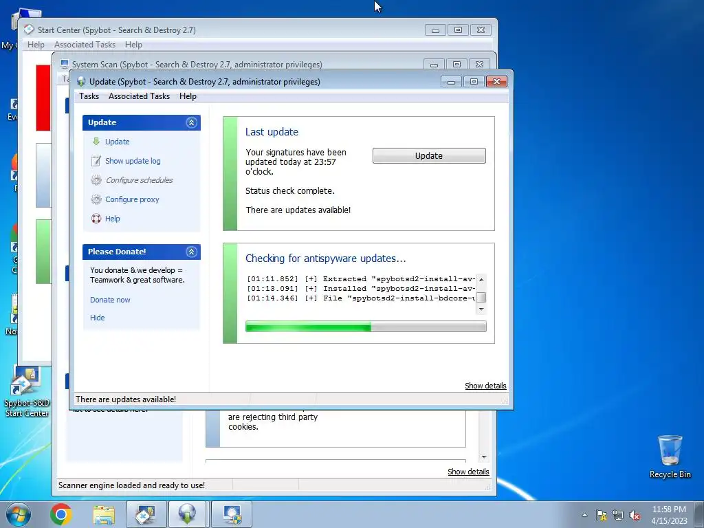Image resolution: width=704 pixels, height=528 pixels.
Task: Close the Update window
Action: 496,82
